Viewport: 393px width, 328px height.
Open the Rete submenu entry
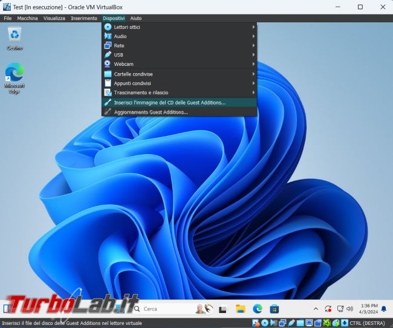[179, 45]
